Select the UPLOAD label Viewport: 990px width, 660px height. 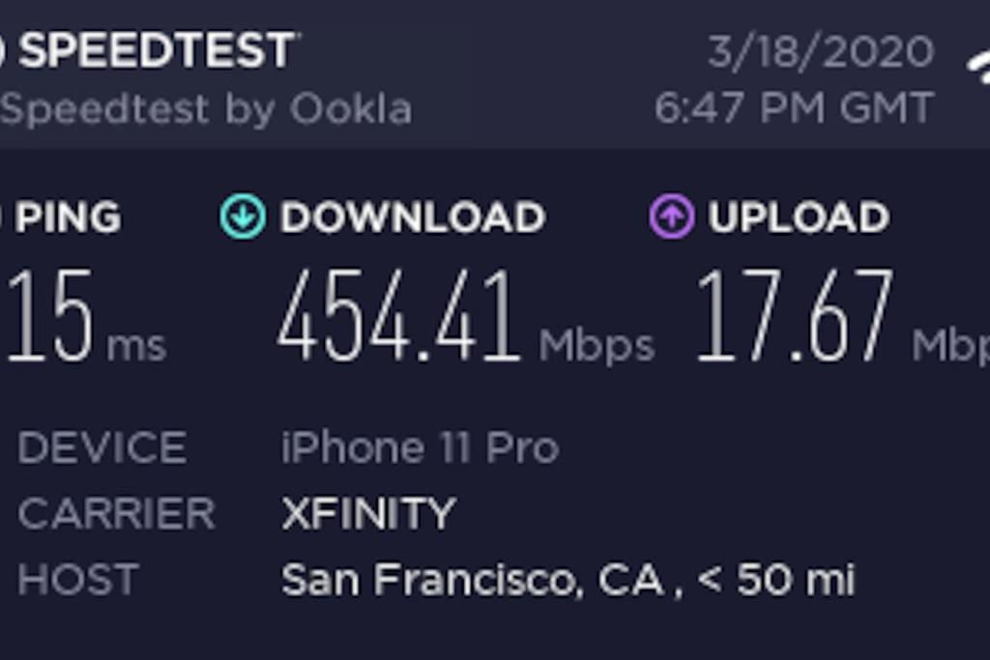[x=799, y=217]
